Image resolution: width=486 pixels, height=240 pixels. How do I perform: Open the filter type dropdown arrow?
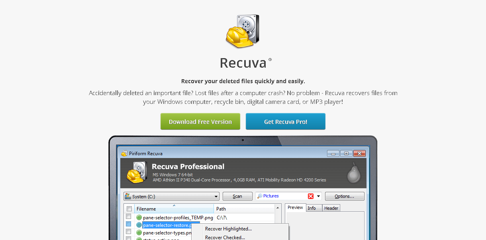pyautogui.click(x=318, y=196)
